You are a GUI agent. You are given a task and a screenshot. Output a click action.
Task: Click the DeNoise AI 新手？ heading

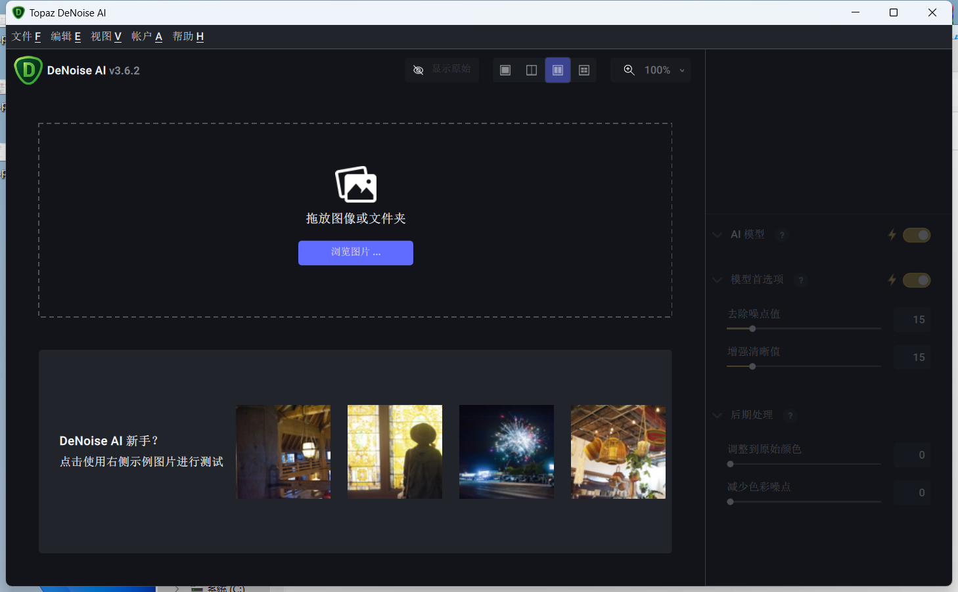coord(108,441)
